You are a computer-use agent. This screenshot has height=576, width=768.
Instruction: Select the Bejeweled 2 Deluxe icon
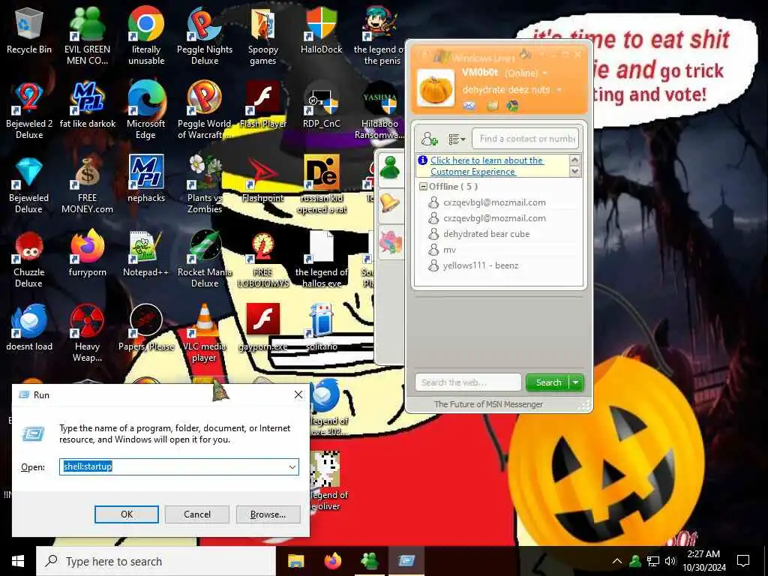(x=29, y=110)
